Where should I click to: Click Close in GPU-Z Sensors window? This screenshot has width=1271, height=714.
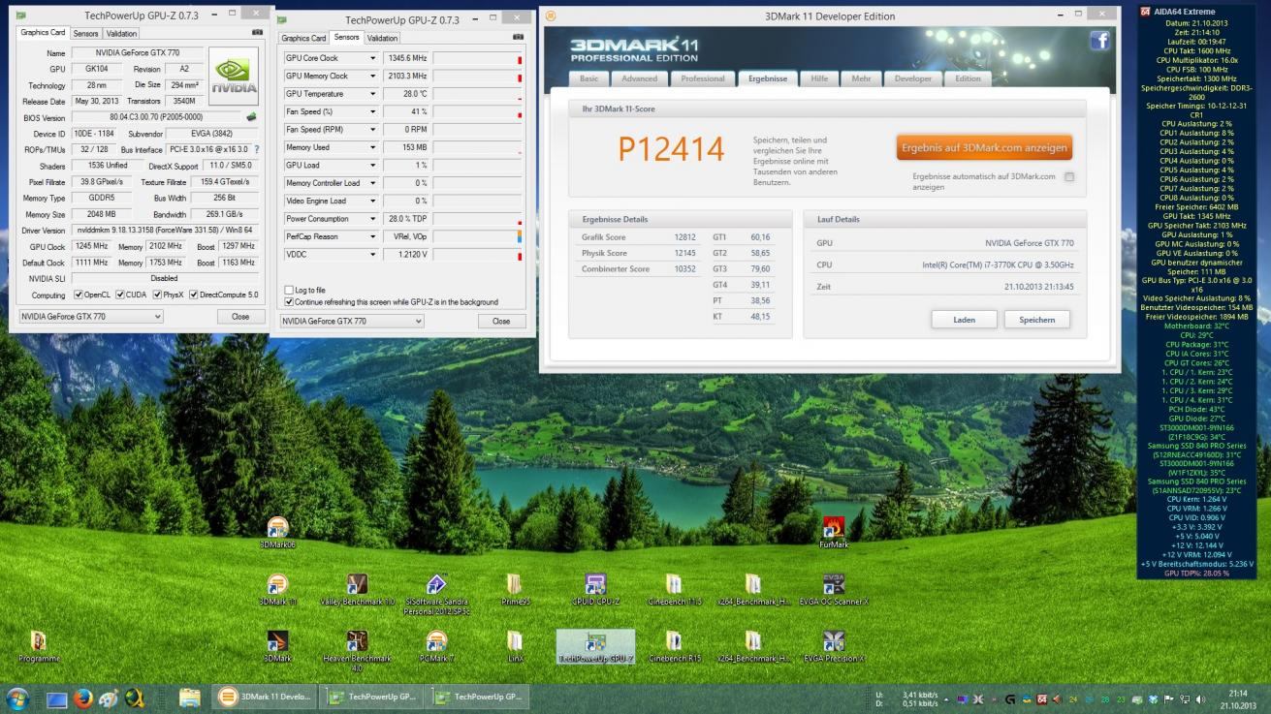tap(501, 321)
